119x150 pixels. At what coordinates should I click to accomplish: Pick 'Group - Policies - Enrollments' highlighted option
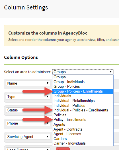point(83,91)
